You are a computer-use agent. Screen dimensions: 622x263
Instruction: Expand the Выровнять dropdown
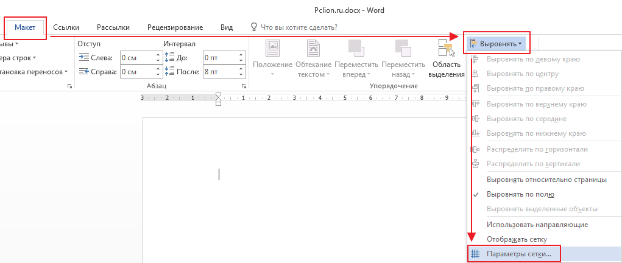[497, 44]
